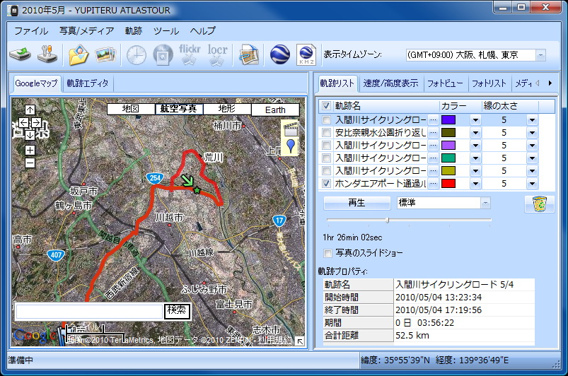Open the playback speed 標準 dropdown
The width and height of the screenshot is (568, 376).
point(485,203)
